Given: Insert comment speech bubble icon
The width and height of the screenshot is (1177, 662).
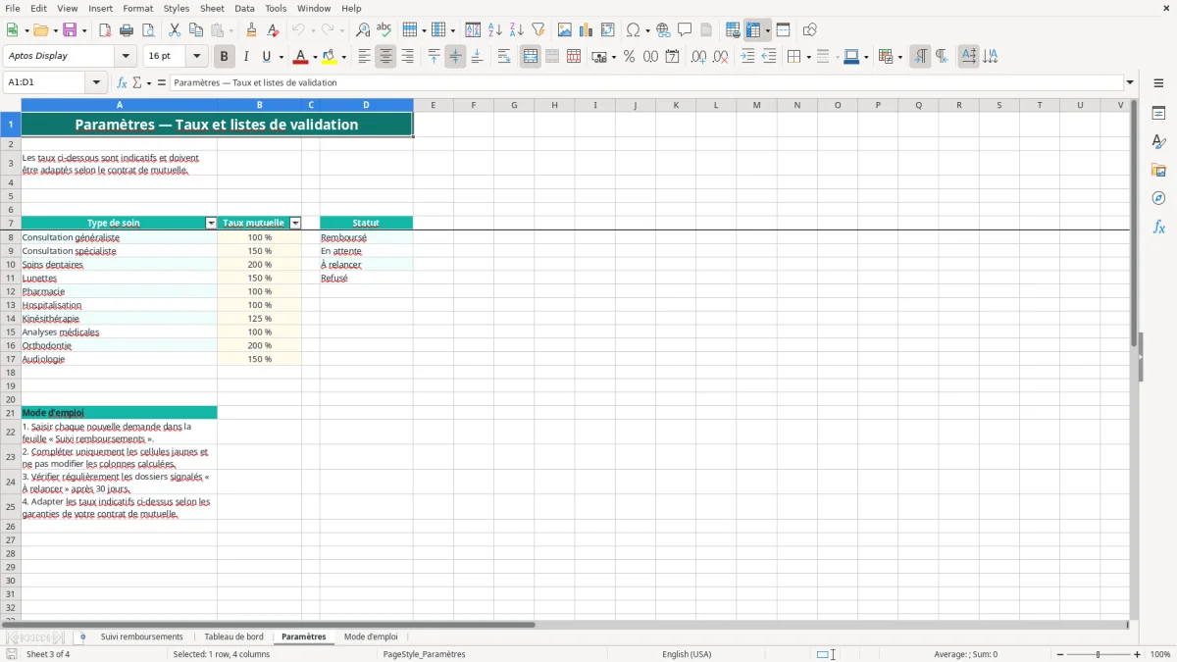Looking at the screenshot, I should (685, 30).
